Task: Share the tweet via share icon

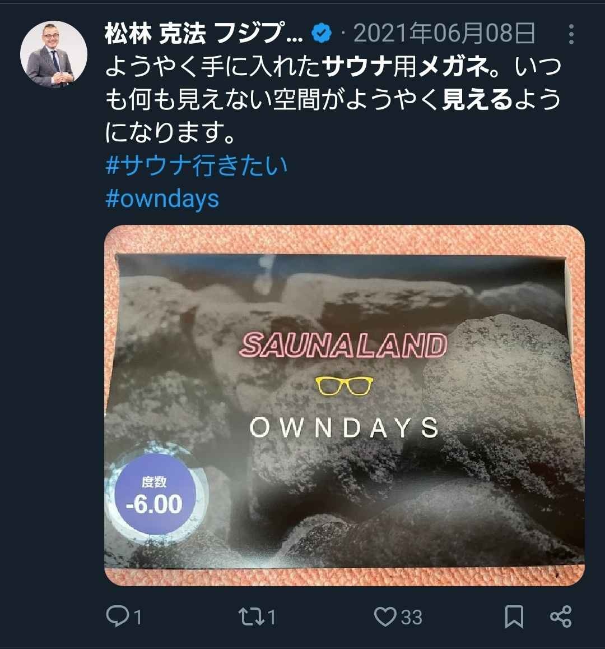Action: [561, 616]
